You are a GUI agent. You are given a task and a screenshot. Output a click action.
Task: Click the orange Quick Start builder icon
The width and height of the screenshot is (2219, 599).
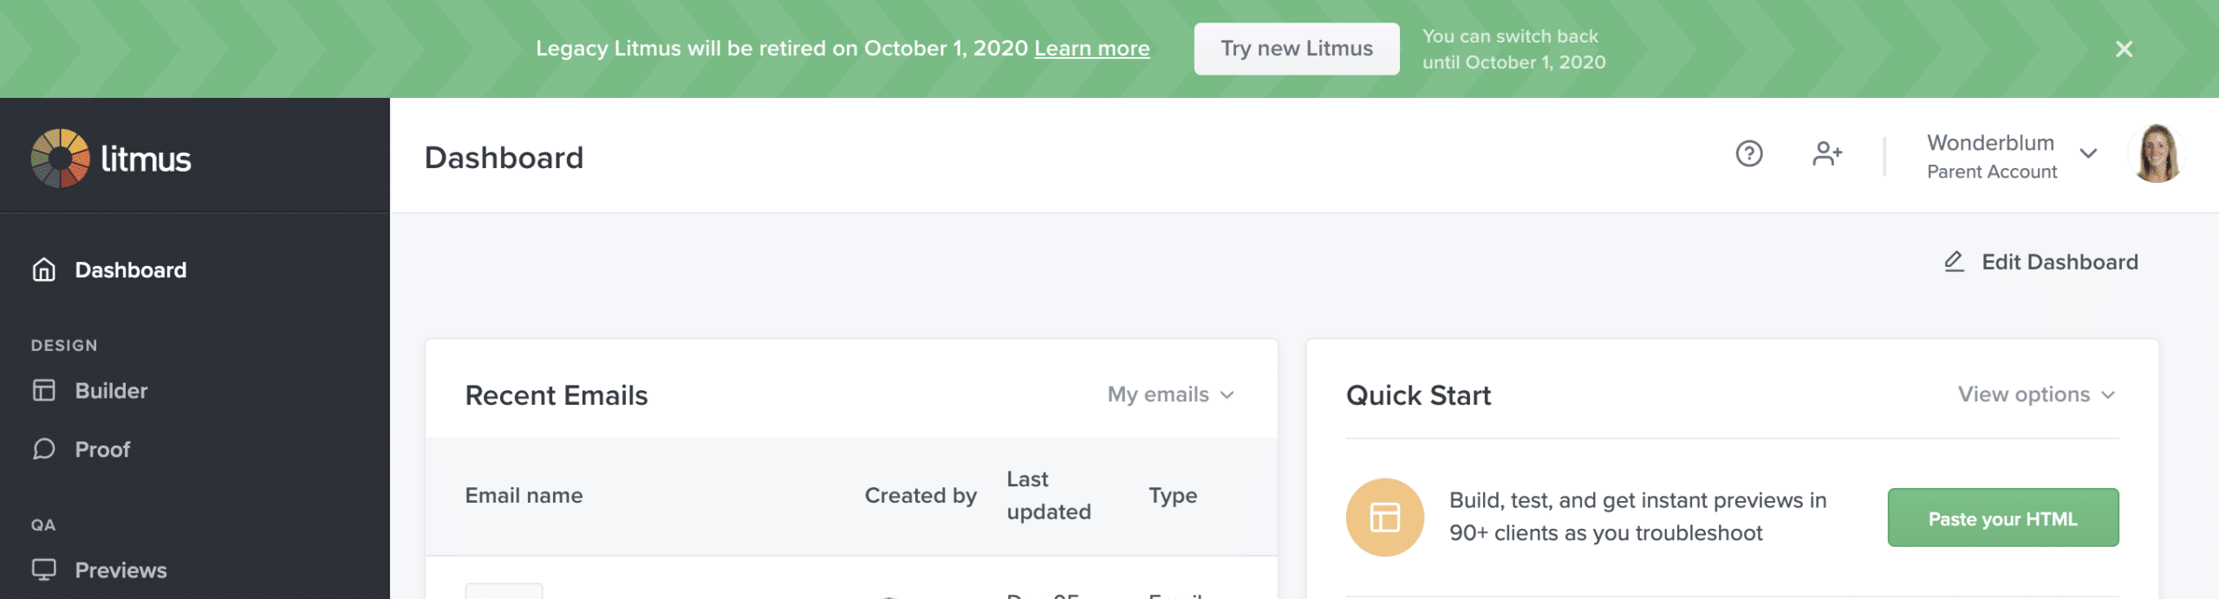(x=1384, y=518)
